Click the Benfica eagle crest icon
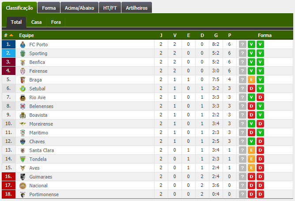This screenshot has height=201, width=295. click(23, 62)
